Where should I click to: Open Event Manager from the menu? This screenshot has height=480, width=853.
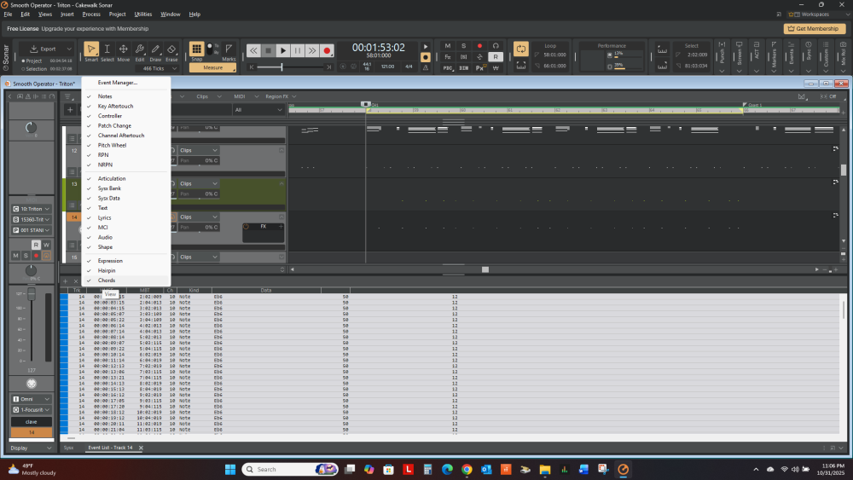coord(117,83)
